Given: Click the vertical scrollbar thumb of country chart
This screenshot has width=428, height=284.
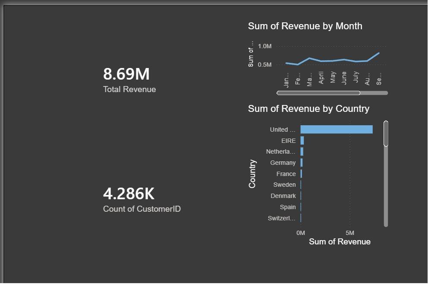Looking at the screenshot, I should pos(386,134).
